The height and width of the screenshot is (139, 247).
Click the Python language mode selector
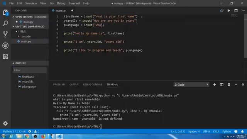point(227,131)
